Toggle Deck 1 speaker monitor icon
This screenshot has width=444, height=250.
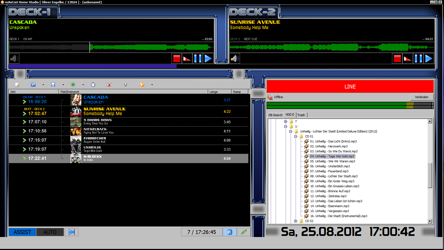(14, 58)
